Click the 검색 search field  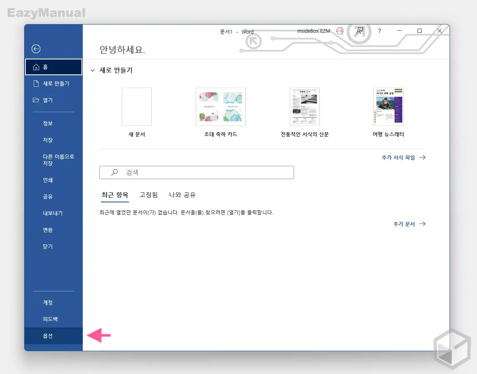click(x=197, y=172)
